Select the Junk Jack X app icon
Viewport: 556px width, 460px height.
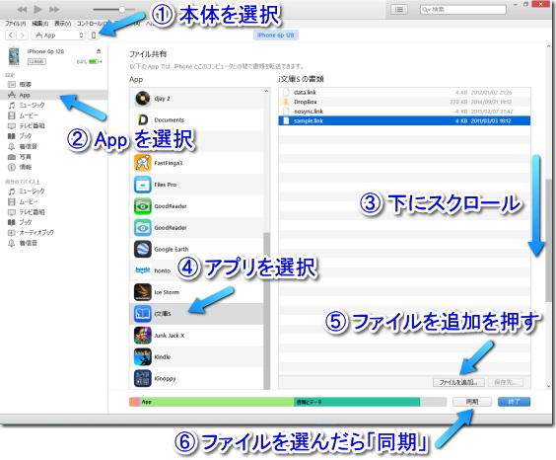(143, 336)
